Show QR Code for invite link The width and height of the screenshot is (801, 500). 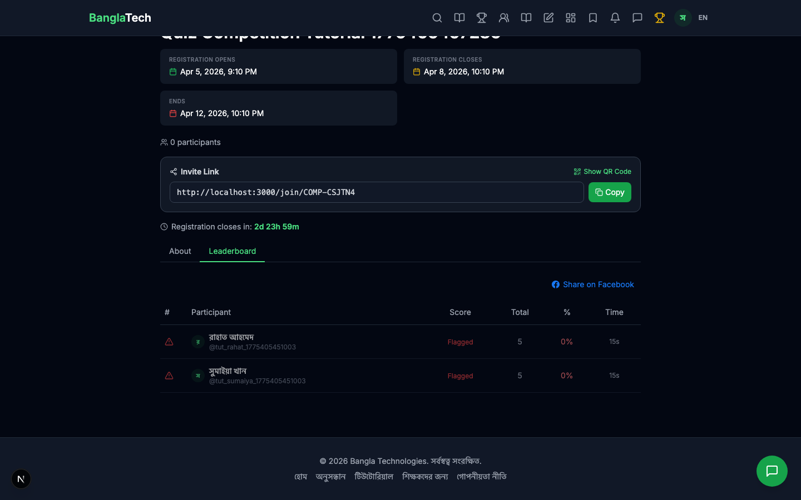pos(602,172)
